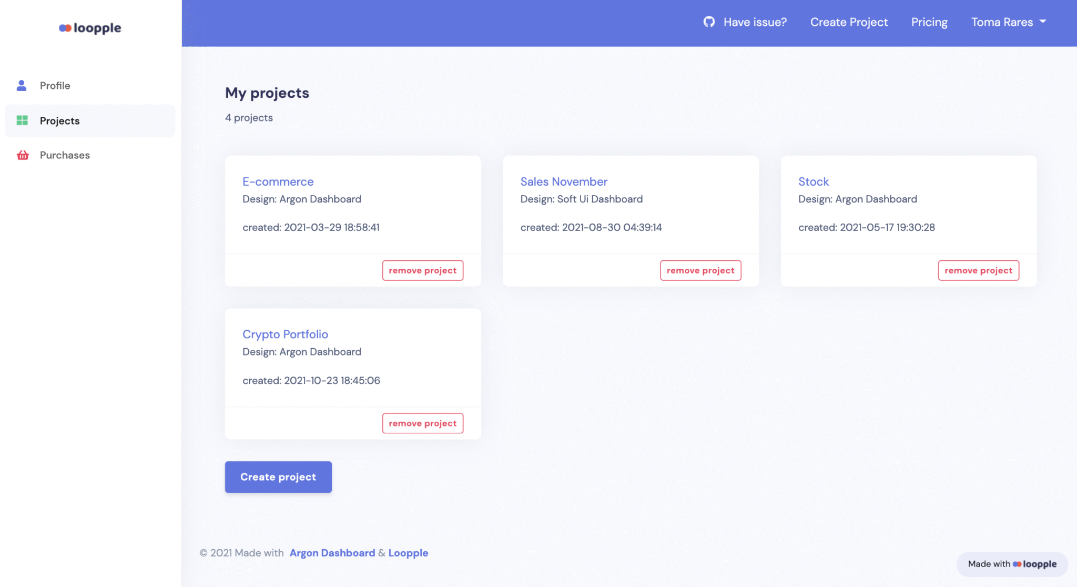Select the Profile sidebar icon
The width and height of the screenshot is (1077, 587).
point(21,85)
